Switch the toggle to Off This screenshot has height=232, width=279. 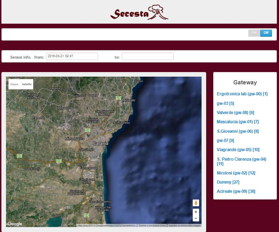[266, 33]
